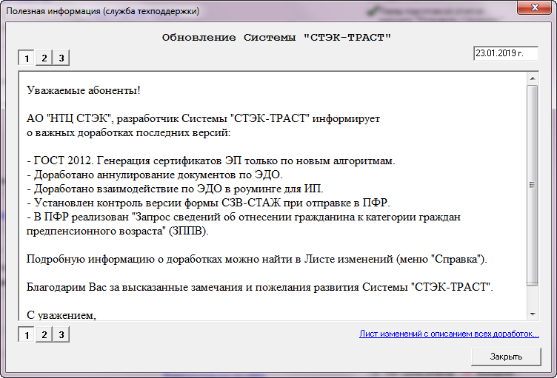Viewport: 557px width, 378px height.
Task: Click the line о важных доработках последних версий
Action: 129,132
